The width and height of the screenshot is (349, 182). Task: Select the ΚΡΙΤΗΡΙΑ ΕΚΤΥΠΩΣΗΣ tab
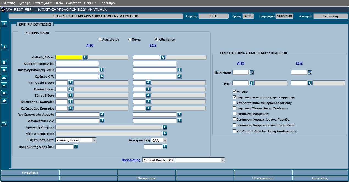pyautogui.click(x=36, y=24)
